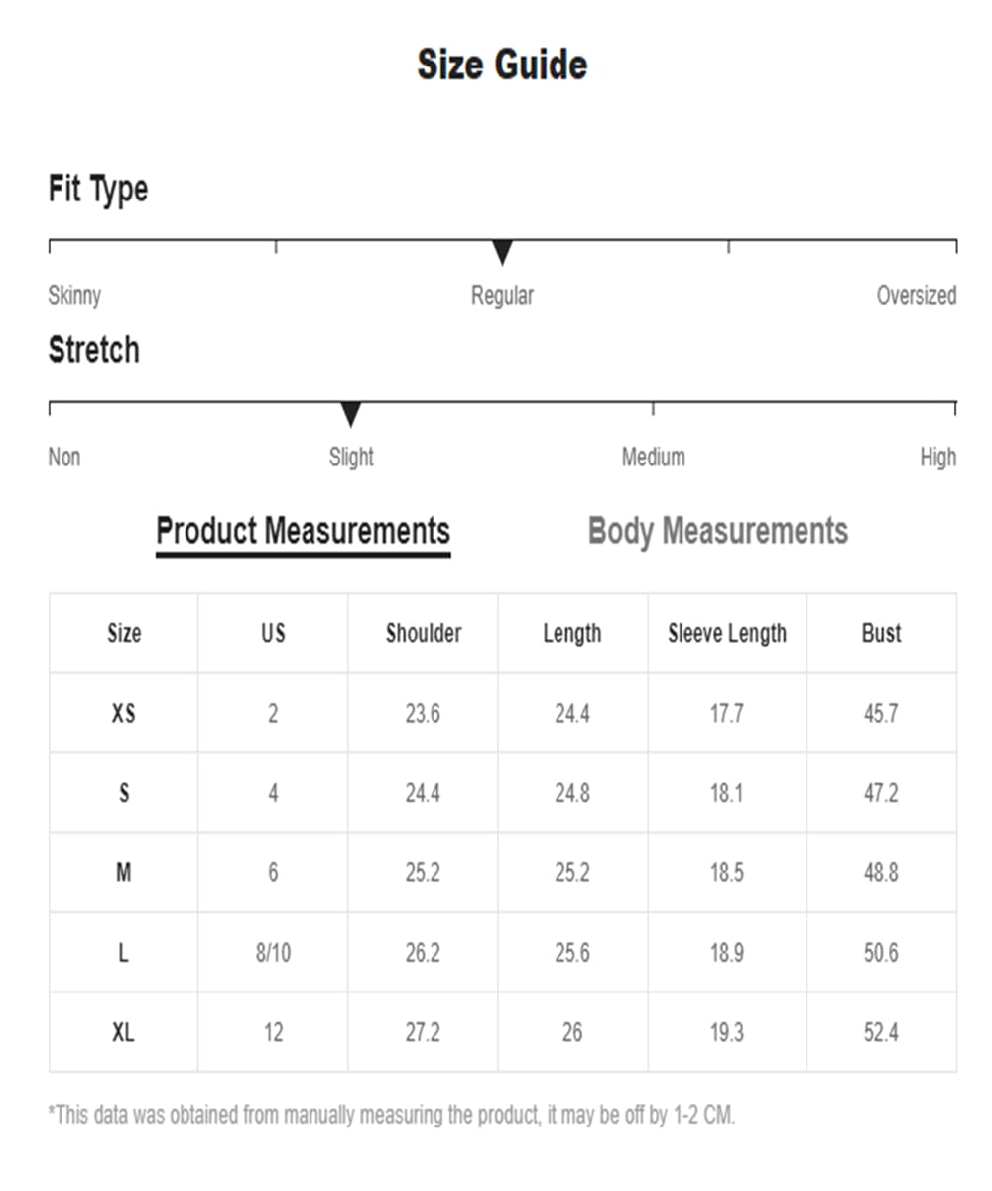Click the Fit Type triangle marker
992x1191 pixels.
[502, 252]
